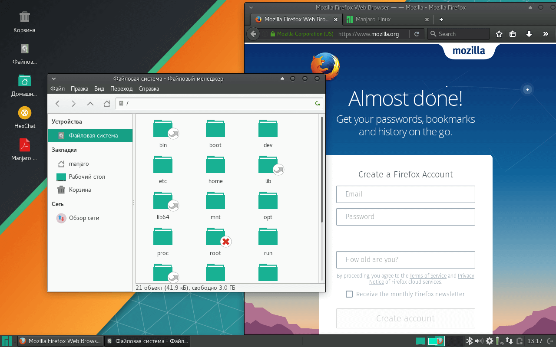Tick the Firefox newsletter checkbox
This screenshot has height=347, width=556.
tap(349, 294)
